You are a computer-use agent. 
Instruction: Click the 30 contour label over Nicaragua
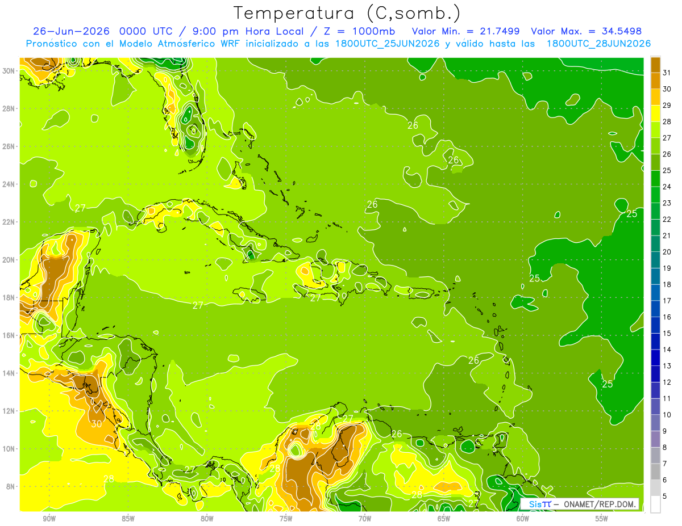[96, 424]
